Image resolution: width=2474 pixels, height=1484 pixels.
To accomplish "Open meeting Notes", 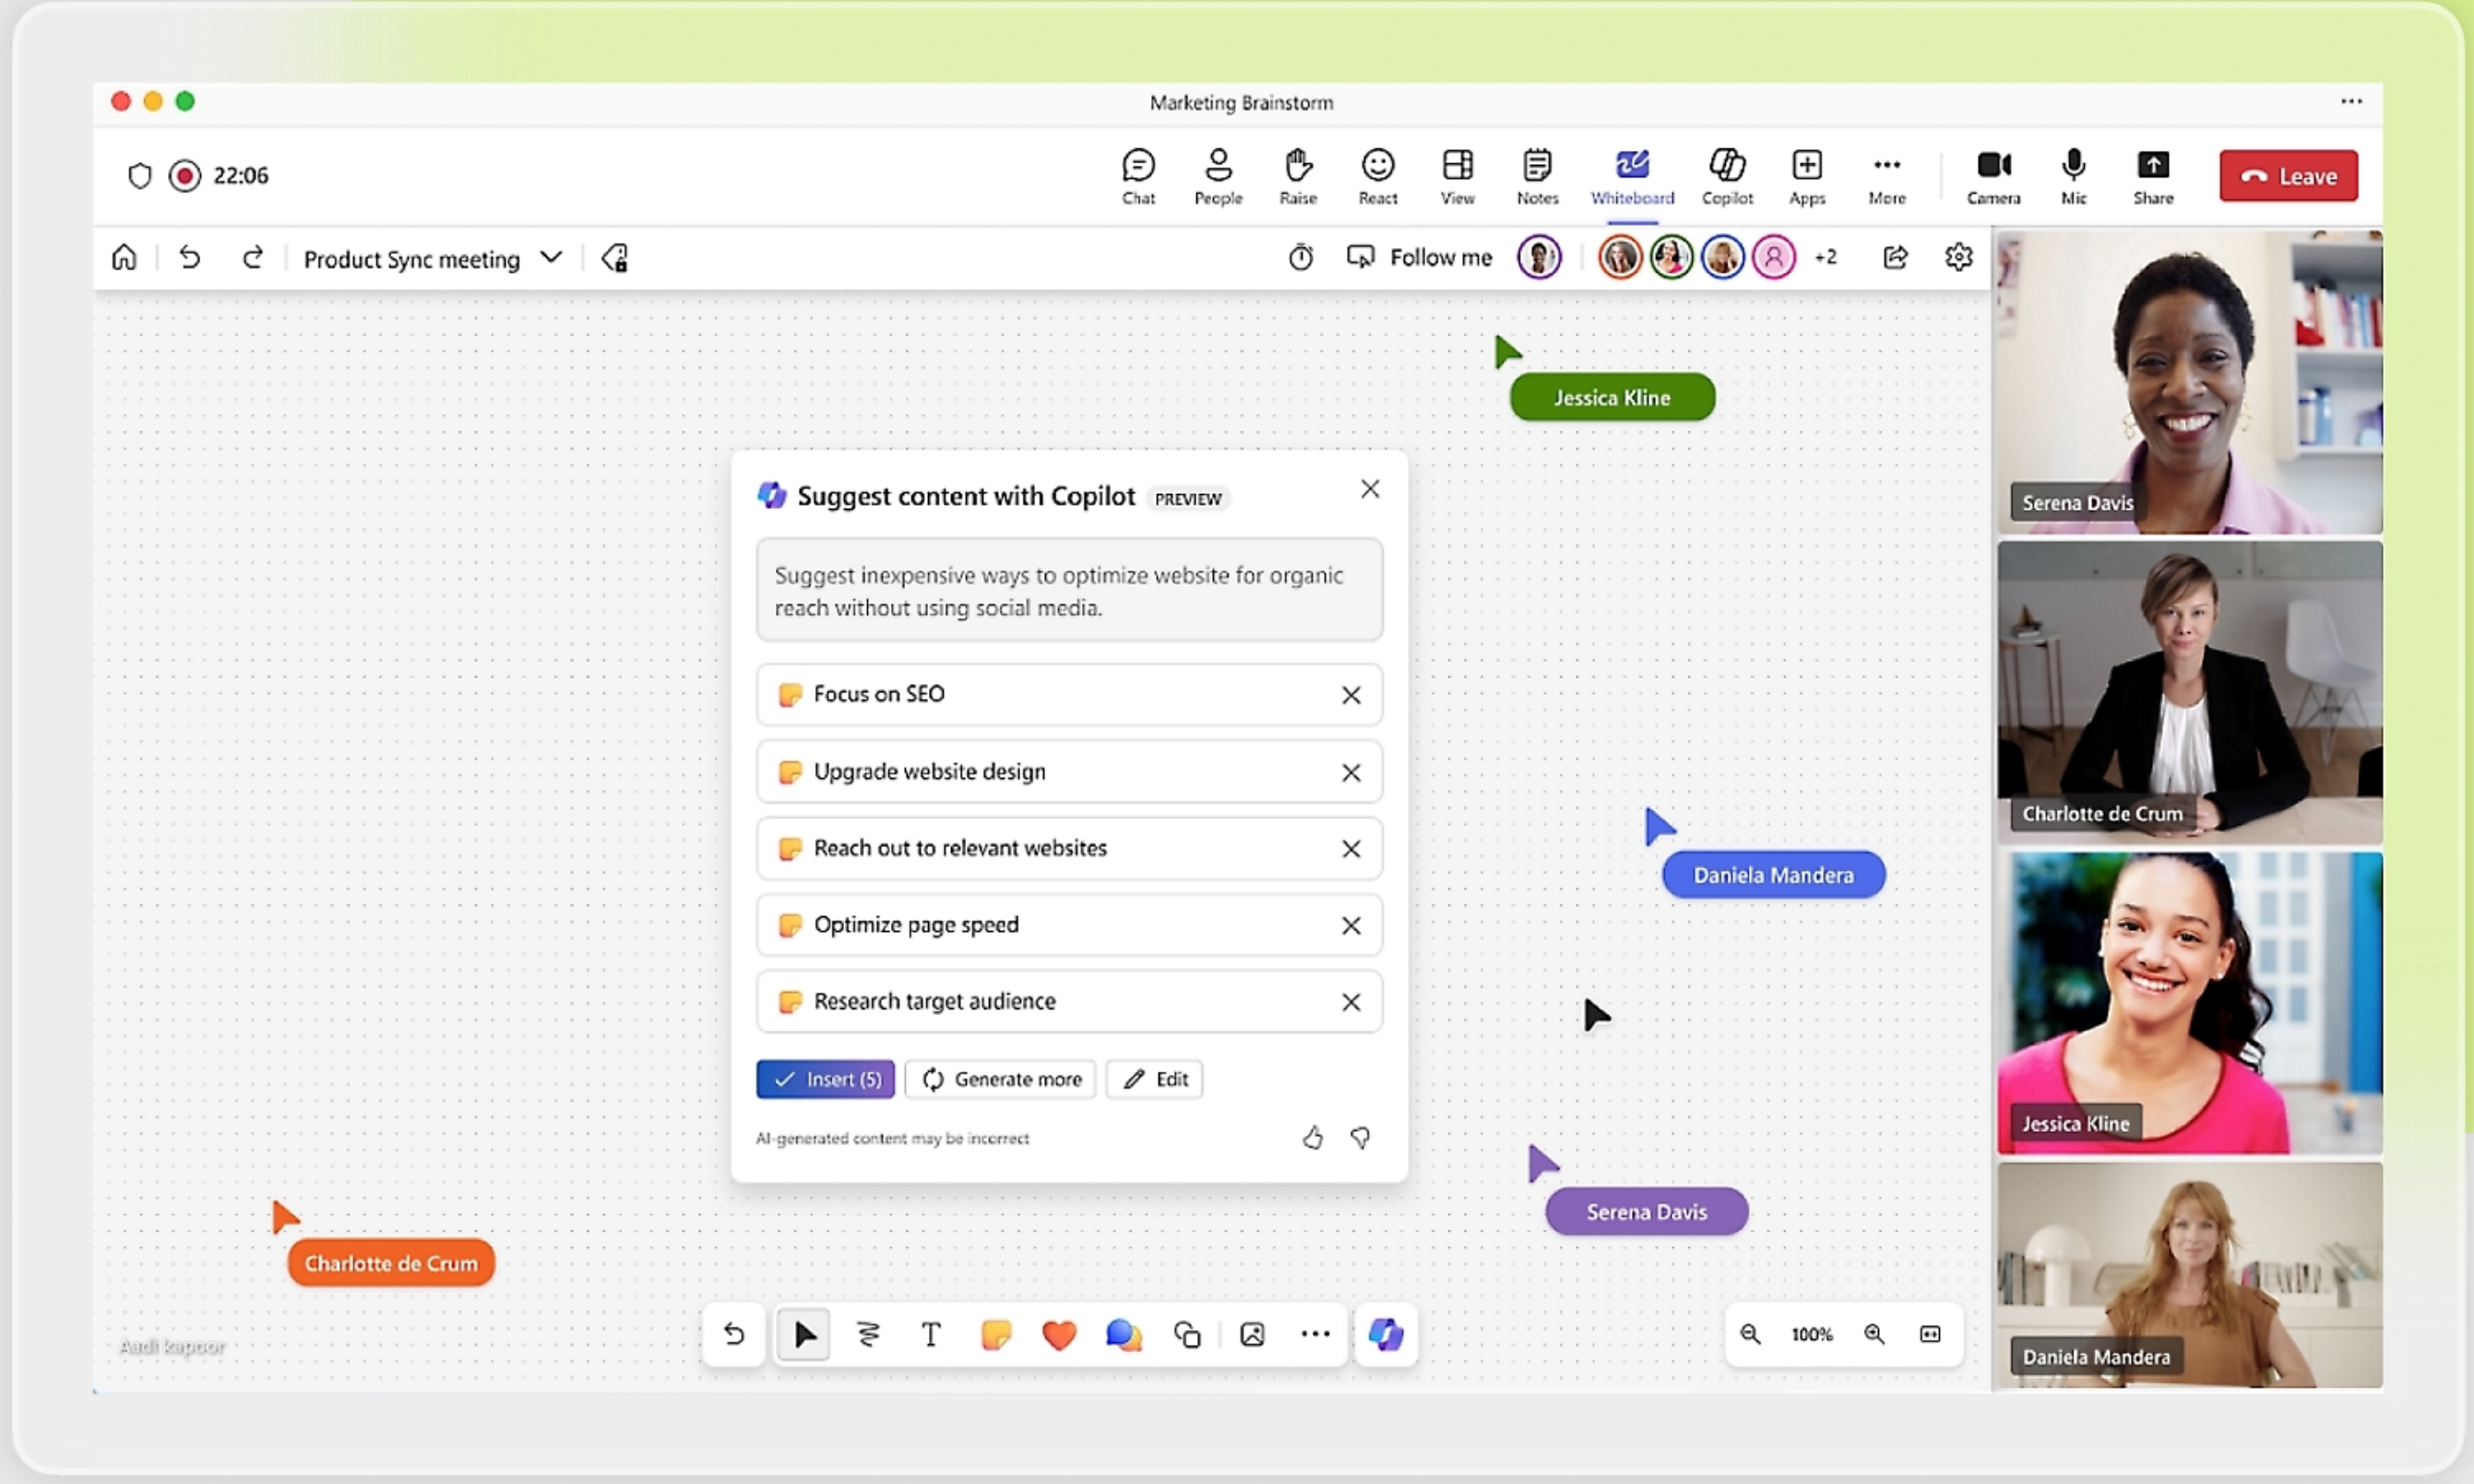I will tap(1537, 176).
